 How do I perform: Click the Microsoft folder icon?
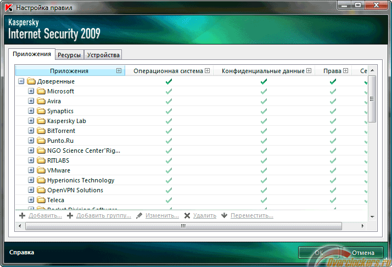41,91
